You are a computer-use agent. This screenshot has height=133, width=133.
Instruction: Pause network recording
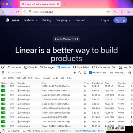pos(69,73)
